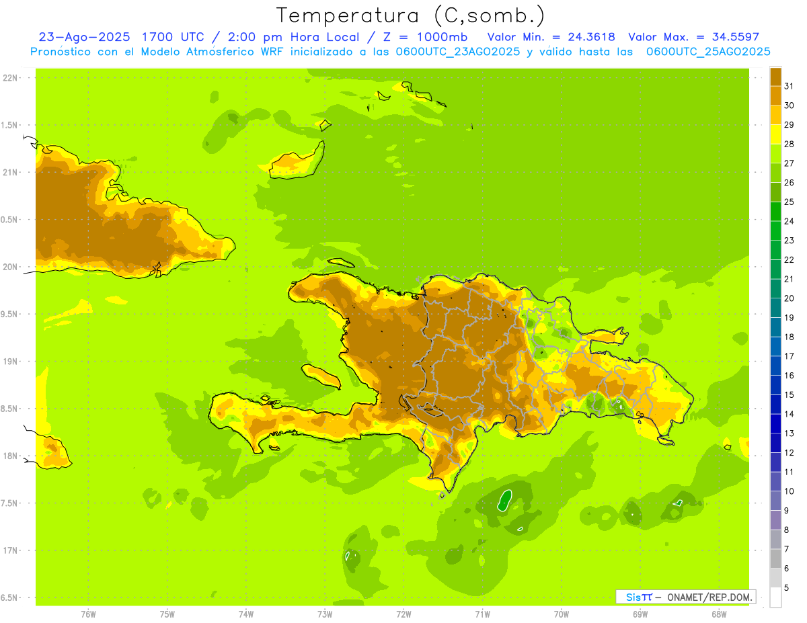Select the "8.5N" latitude axis label
This screenshot has width=807, height=623.
tap(10, 409)
